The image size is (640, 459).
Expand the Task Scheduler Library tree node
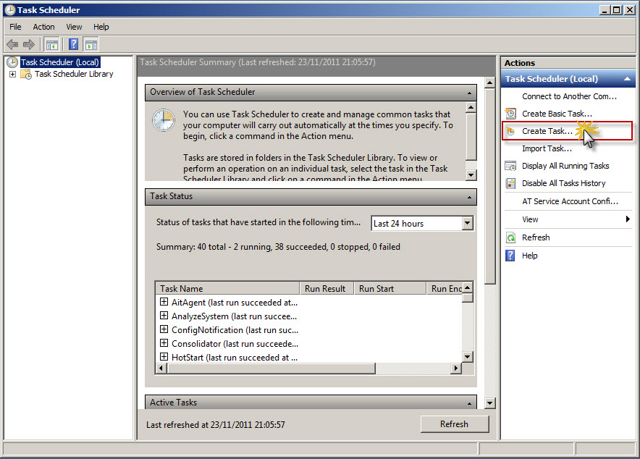(12, 75)
